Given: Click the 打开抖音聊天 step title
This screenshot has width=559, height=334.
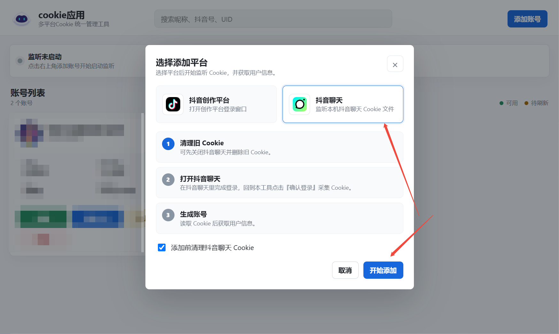Looking at the screenshot, I should pos(200,179).
